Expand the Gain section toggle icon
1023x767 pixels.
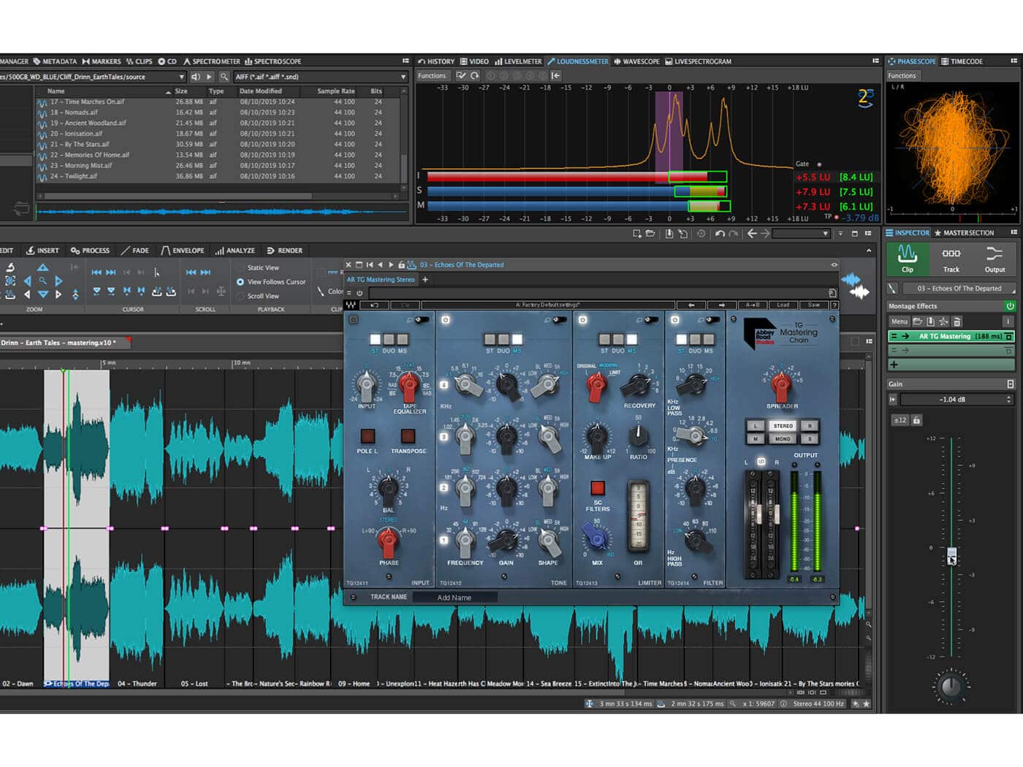1011,384
